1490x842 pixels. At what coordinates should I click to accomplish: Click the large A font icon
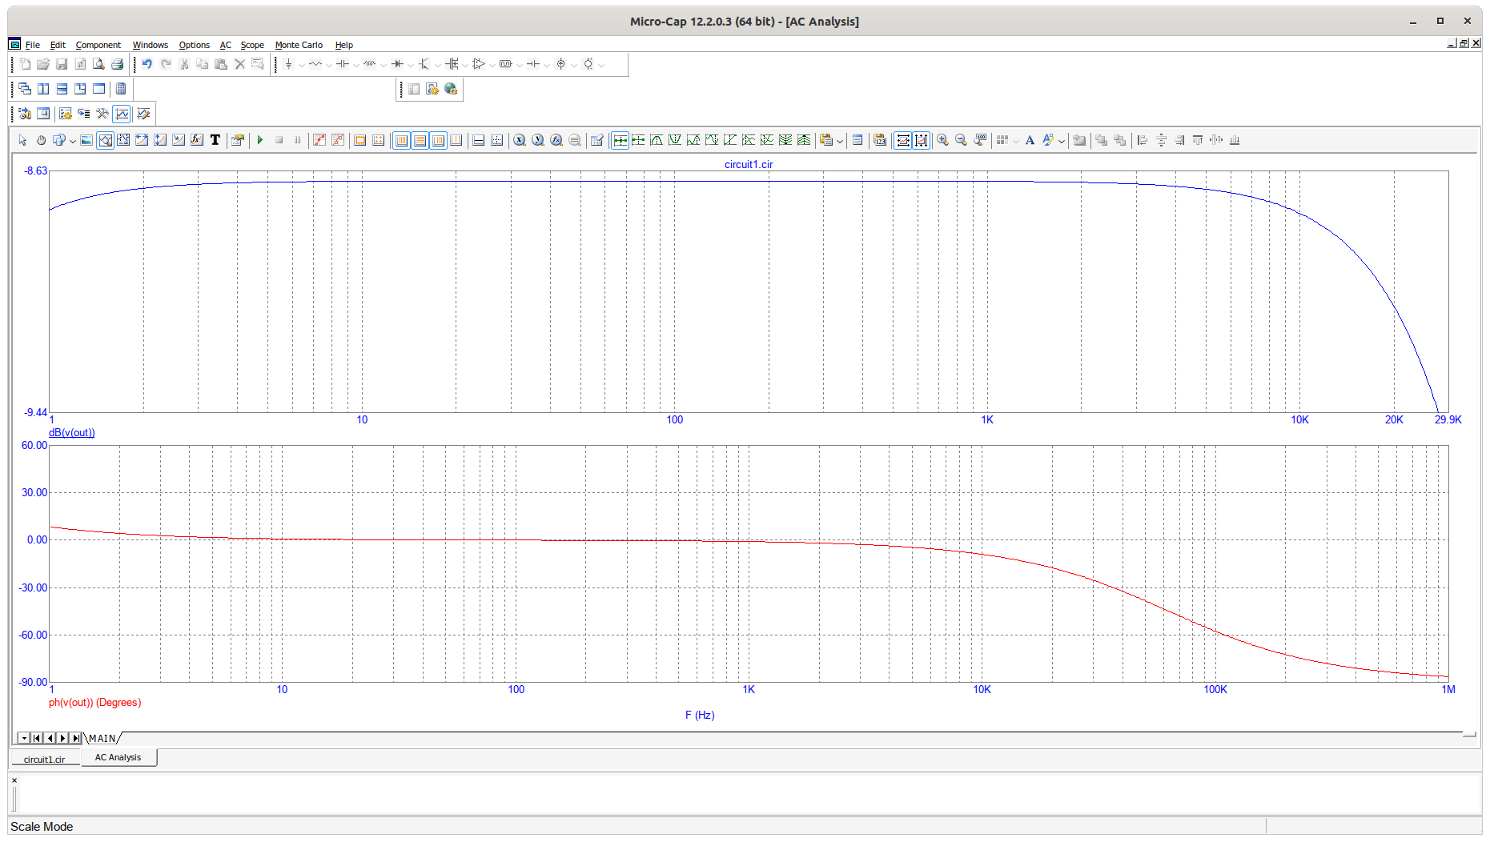(1030, 140)
